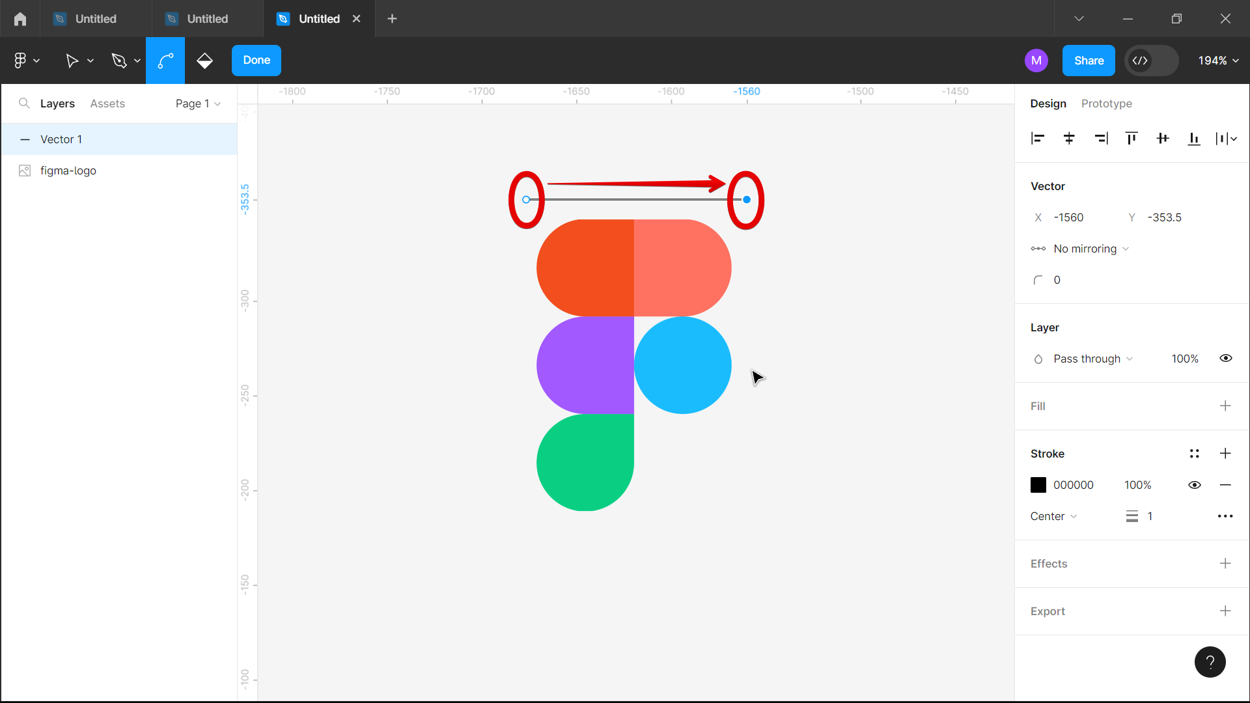Image resolution: width=1250 pixels, height=703 pixels.
Task: Select the Paint bucket tool
Action: pyautogui.click(x=204, y=61)
